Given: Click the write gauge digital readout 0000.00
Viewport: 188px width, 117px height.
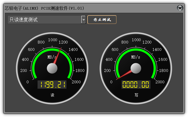Looking at the screenshot, I should [136, 85].
